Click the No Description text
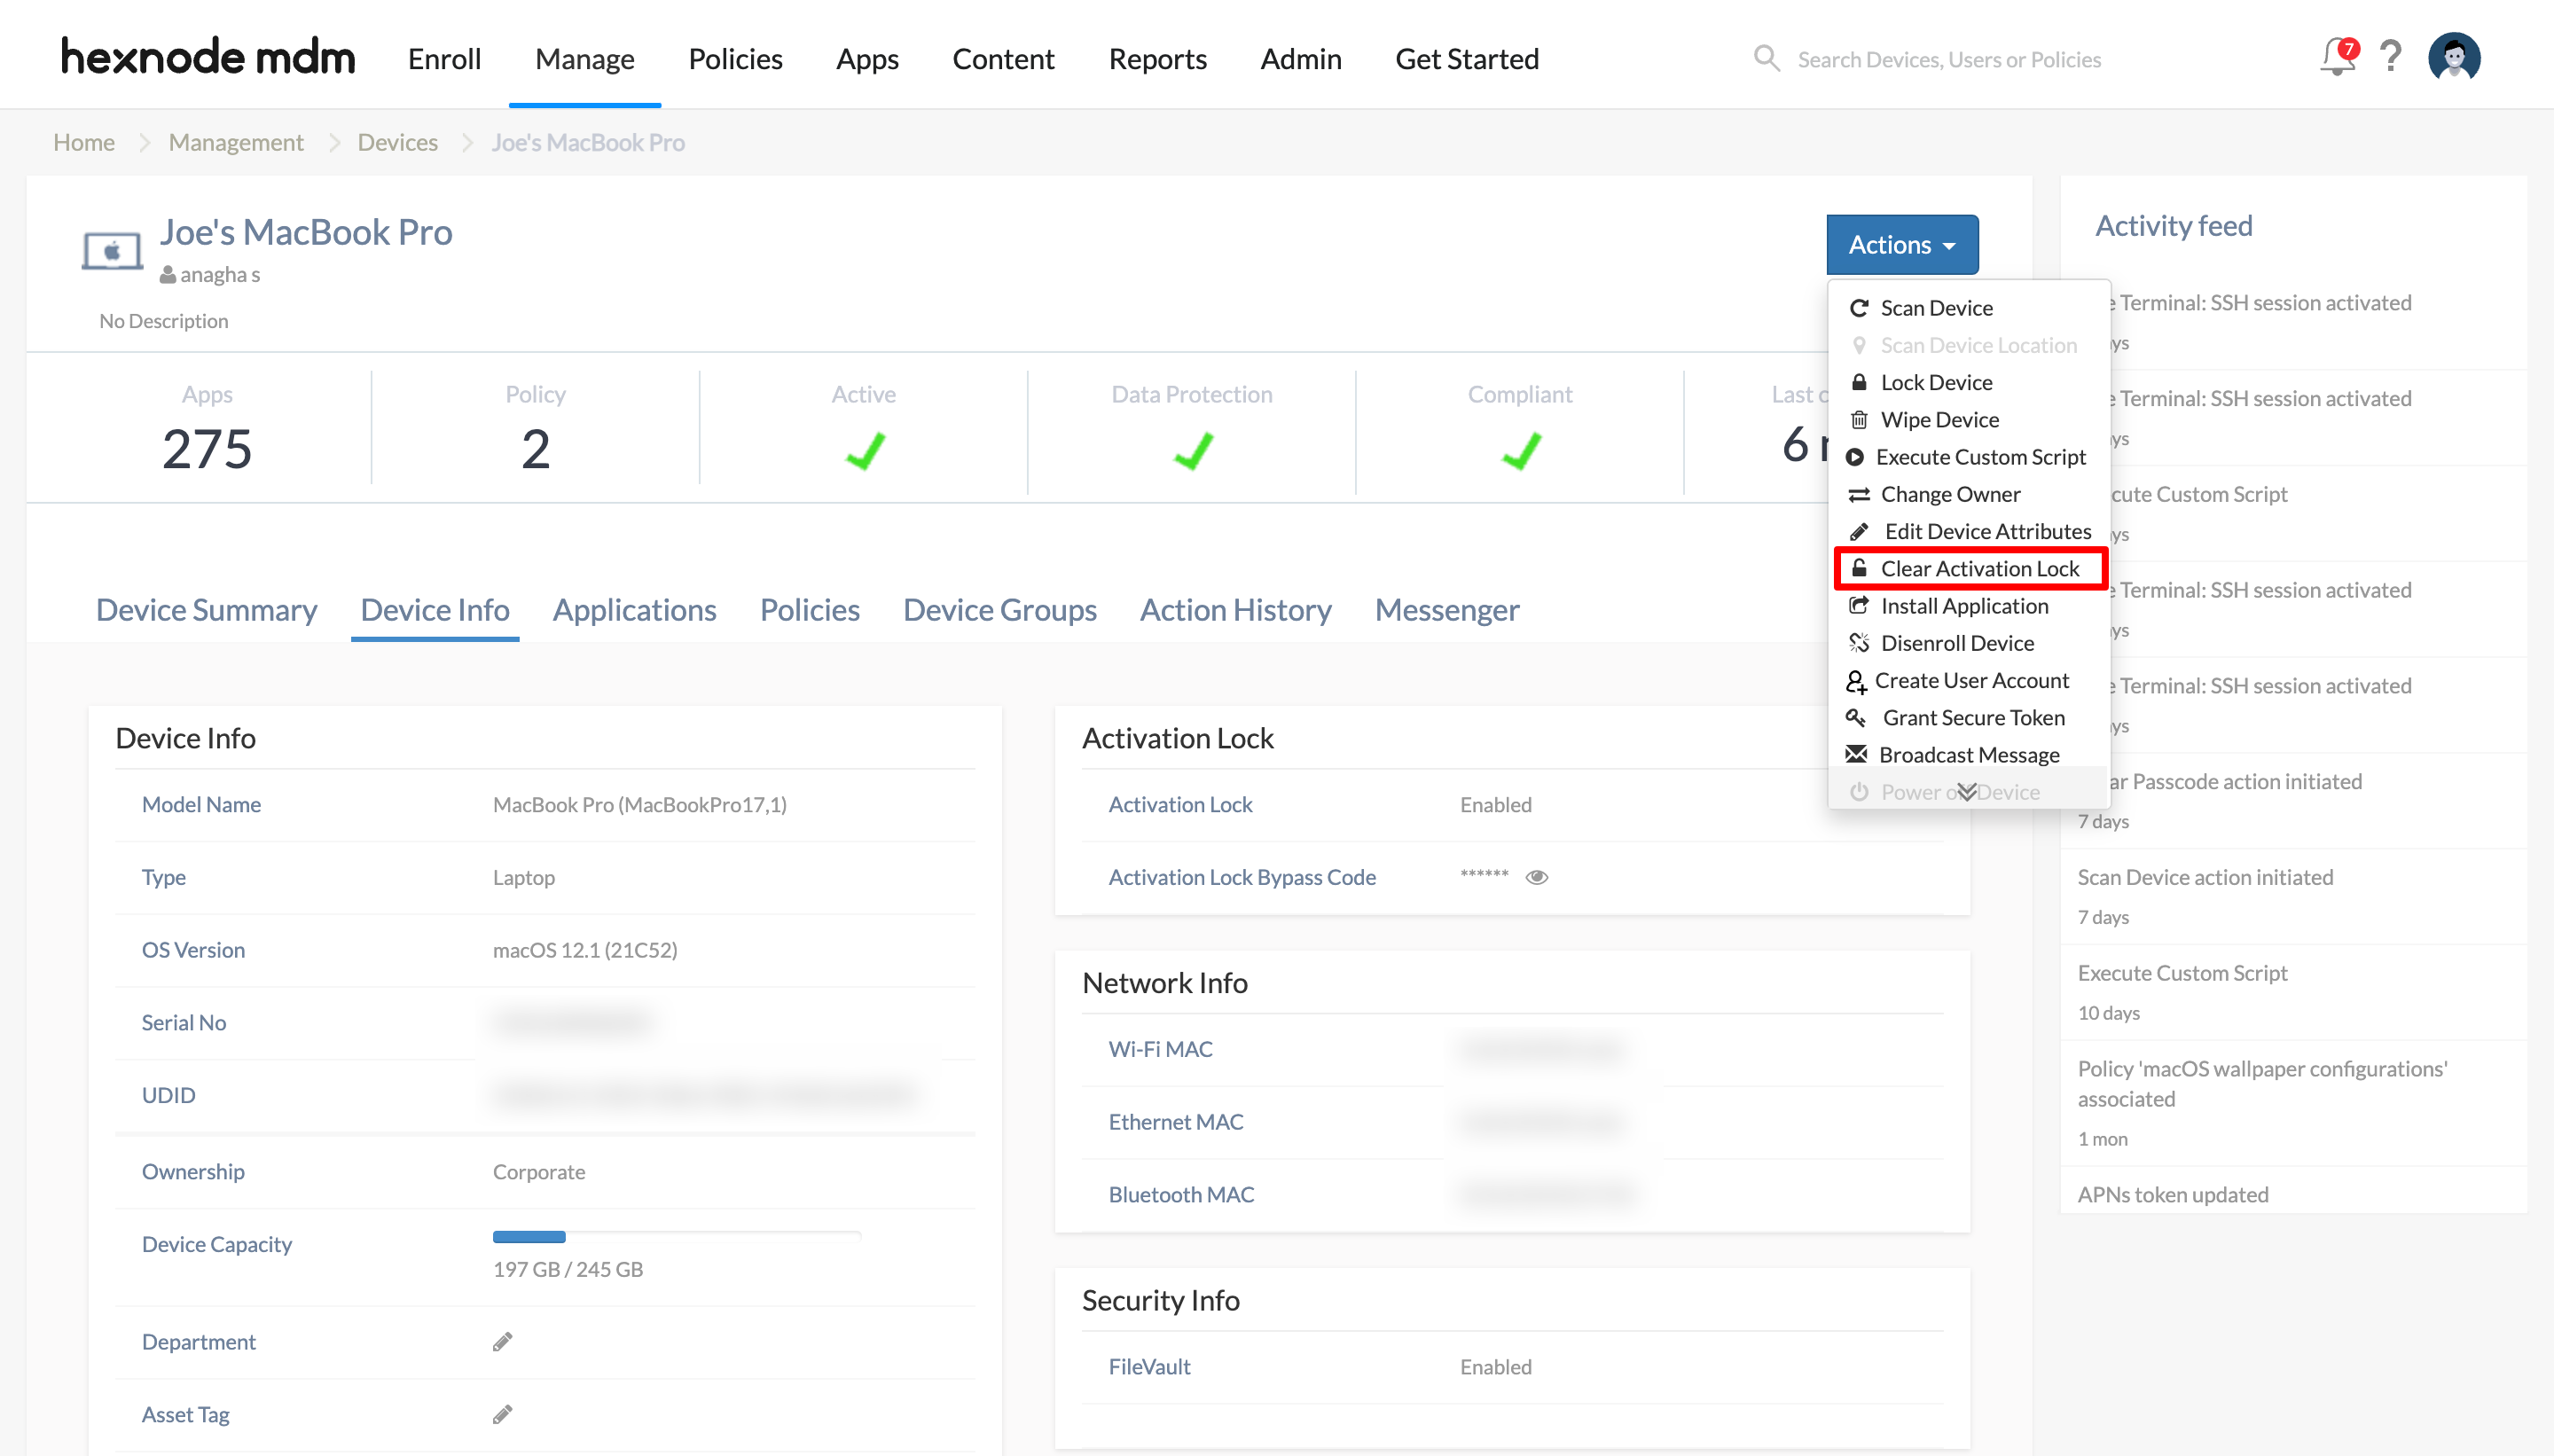 164,321
